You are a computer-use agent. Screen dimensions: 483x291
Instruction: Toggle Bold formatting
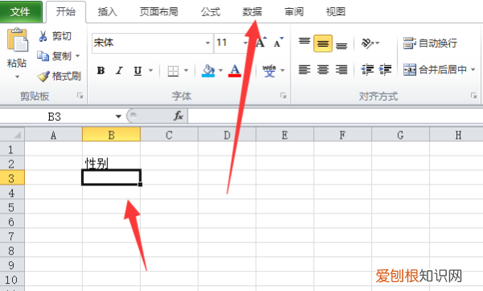101,71
